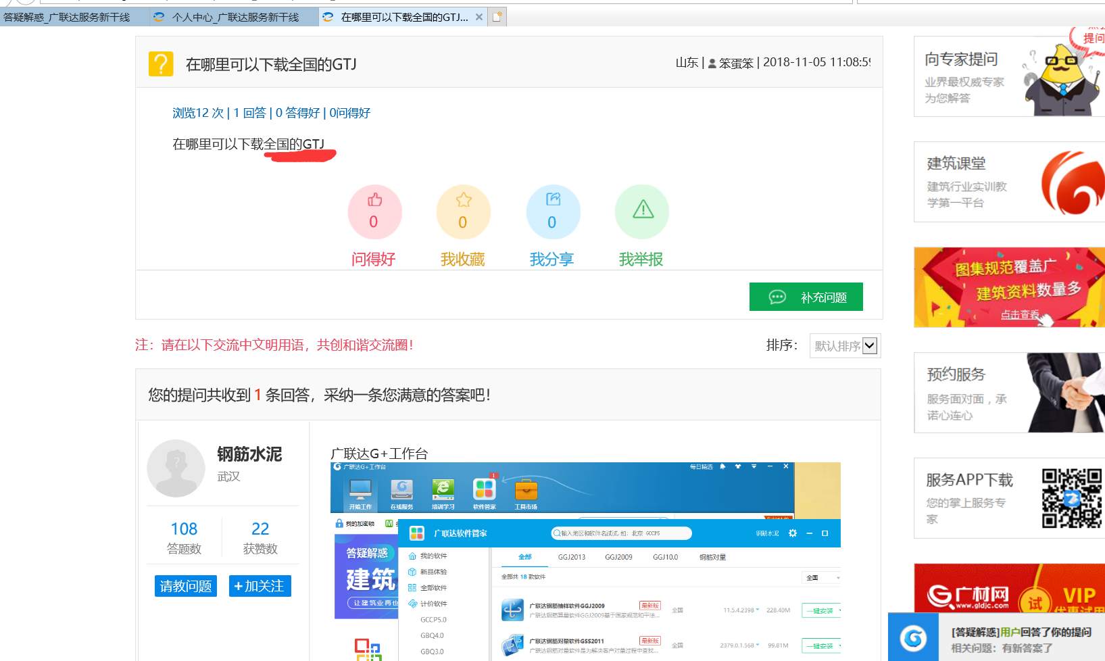This screenshot has height=661, width=1105.
Task: Select the GGJ2009 tab
Action: (618, 557)
